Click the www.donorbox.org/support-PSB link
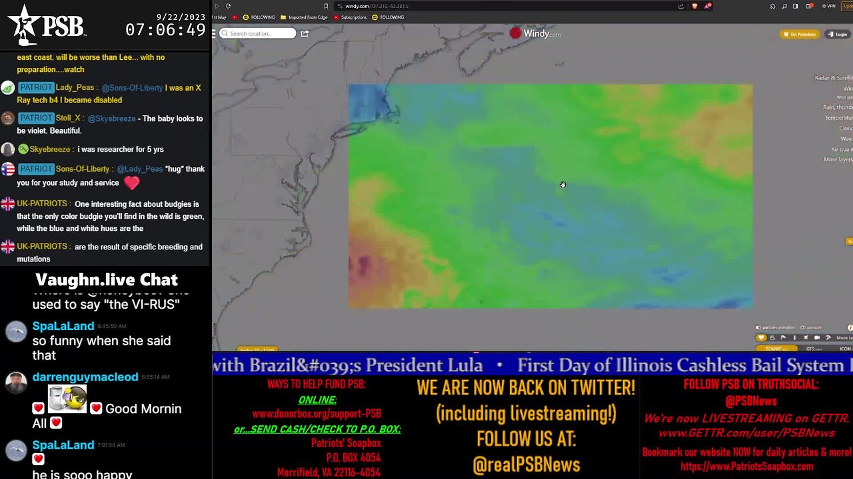The image size is (853, 479). click(x=317, y=414)
